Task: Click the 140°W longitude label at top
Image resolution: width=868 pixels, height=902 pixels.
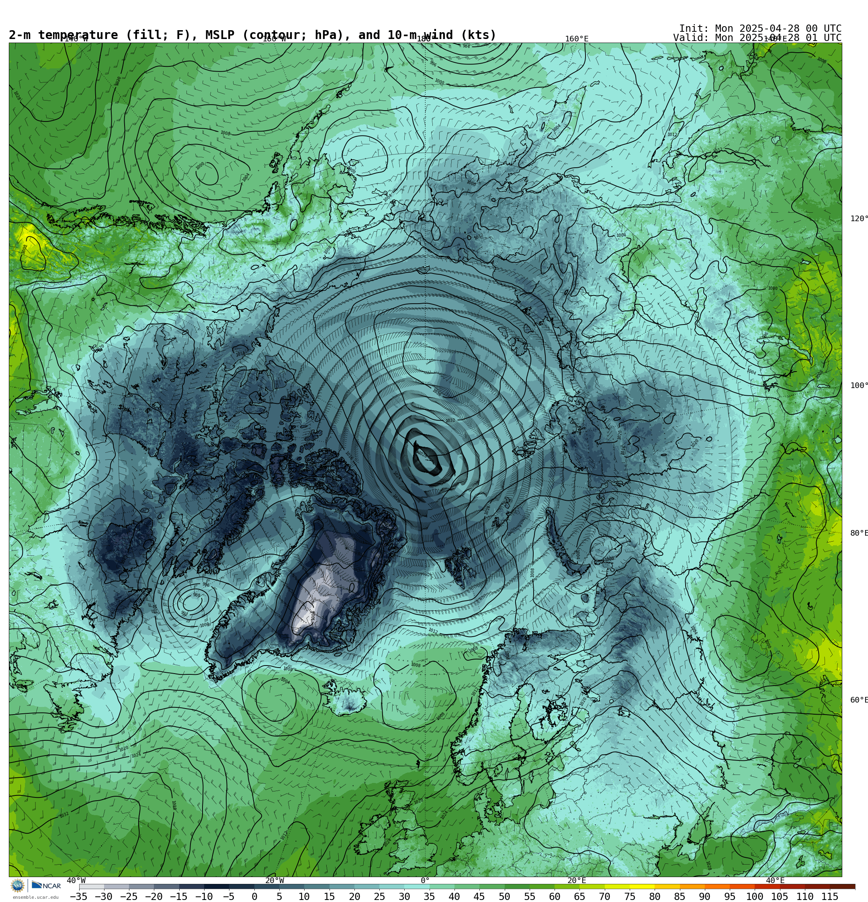Action: (x=76, y=39)
